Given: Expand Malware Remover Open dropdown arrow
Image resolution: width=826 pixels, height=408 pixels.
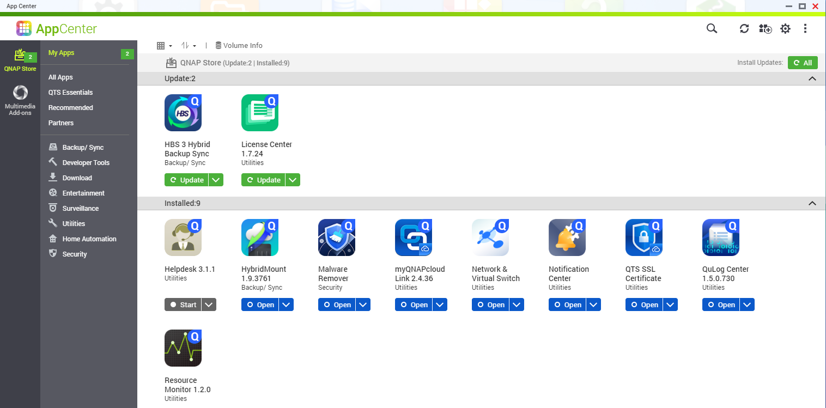Looking at the screenshot, I should pyautogui.click(x=363, y=305).
